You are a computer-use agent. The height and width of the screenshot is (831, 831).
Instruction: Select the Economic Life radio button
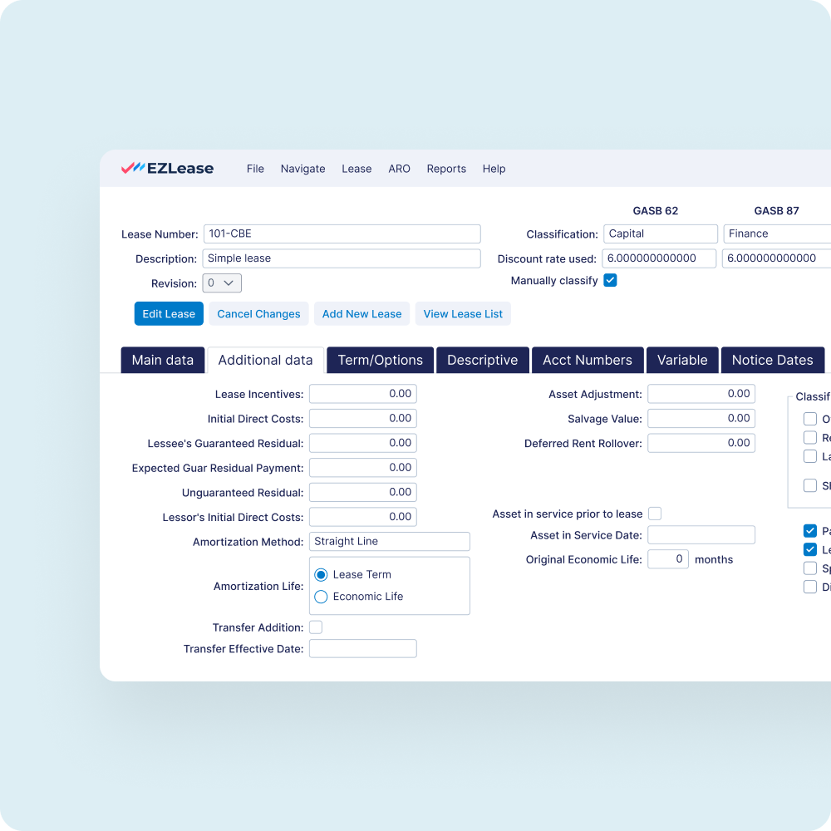[321, 596]
